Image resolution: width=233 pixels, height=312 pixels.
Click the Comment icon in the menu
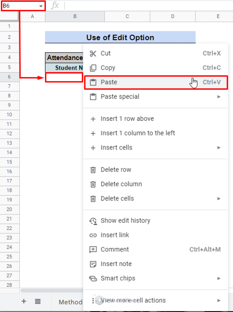click(93, 249)
